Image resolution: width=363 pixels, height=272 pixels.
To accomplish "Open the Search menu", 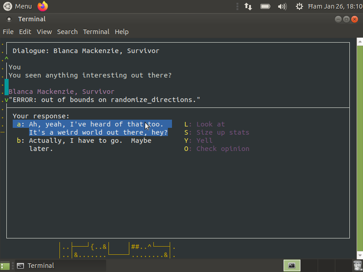I will [67, 32].
